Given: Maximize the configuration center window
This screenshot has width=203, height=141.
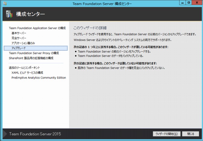Looking at the screenshot, I should [189, 3].
